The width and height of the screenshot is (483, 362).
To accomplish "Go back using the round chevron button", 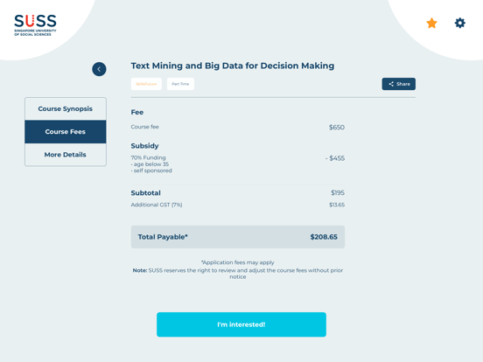I will click(99, 69).
